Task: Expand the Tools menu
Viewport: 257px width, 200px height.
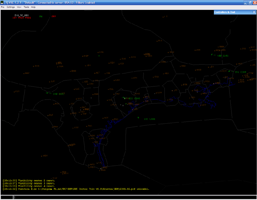Action: pos(26,7)
